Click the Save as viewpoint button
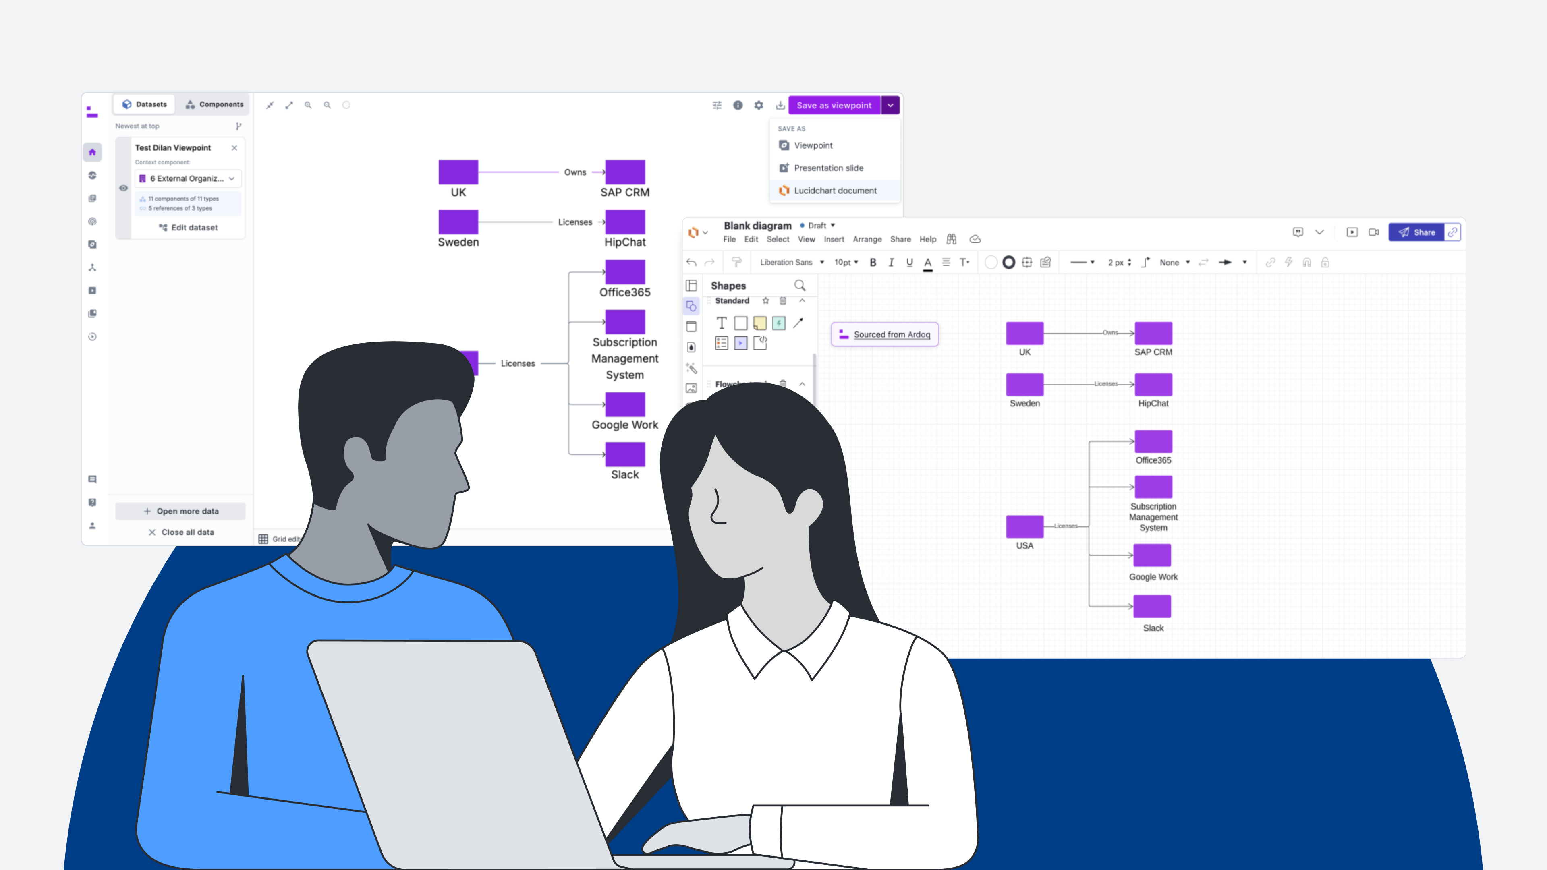Image resolution: width=1547 pixels, height=870 pixels. (x=834, y=105)
